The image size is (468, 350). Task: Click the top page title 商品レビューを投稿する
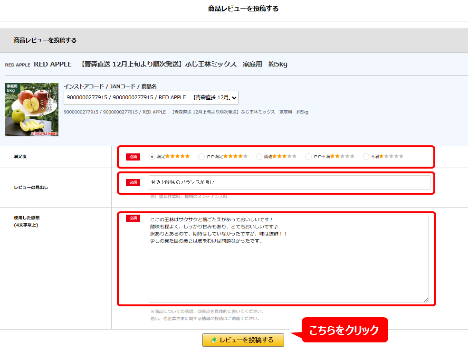click(x=243, y=9)
